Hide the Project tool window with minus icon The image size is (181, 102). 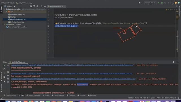click(x=45, y=6)
